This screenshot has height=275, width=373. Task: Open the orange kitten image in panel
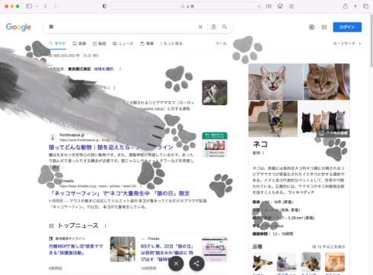pos(327,82)
